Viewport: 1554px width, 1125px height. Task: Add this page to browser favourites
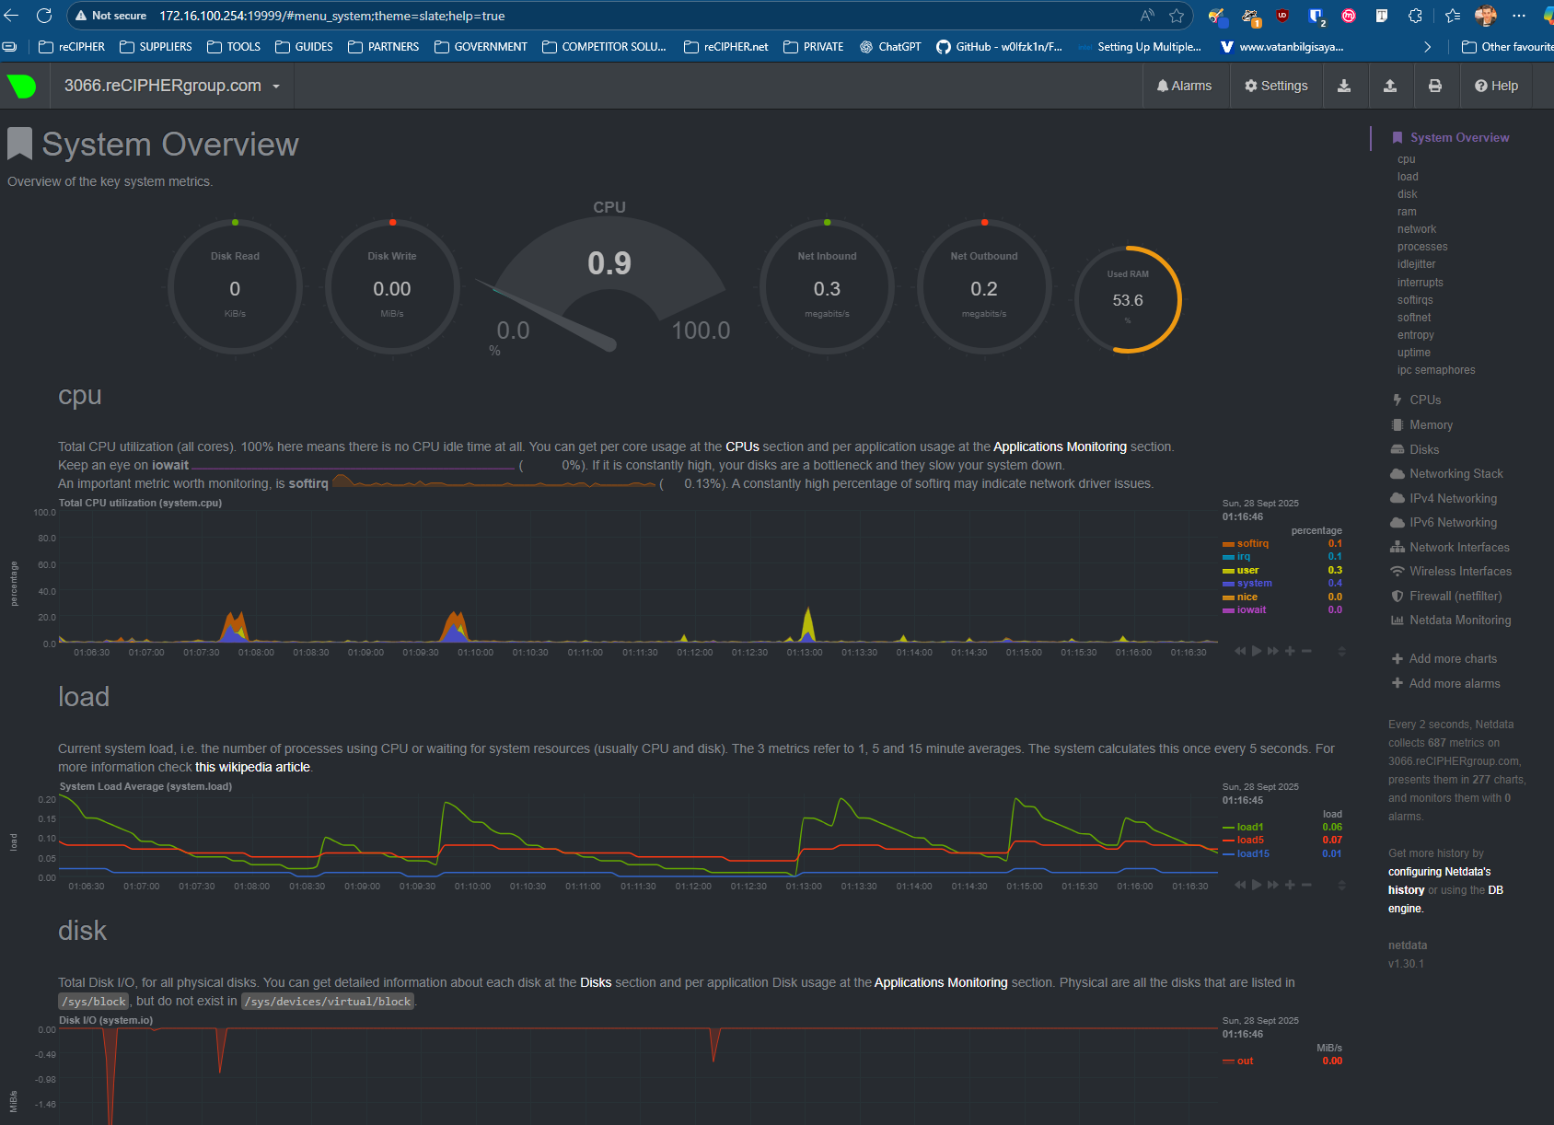point(1177,16)
